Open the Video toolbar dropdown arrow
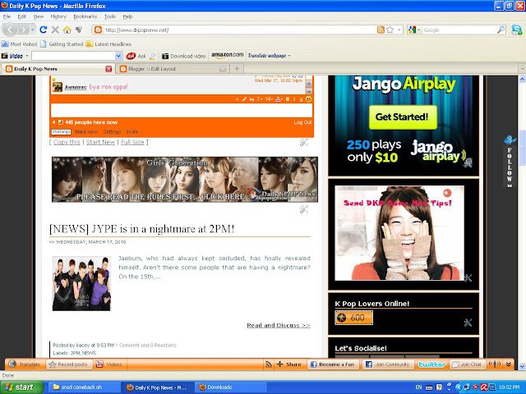Image resolution: width=526 pixels, height=394 pixels. point(27,56)
